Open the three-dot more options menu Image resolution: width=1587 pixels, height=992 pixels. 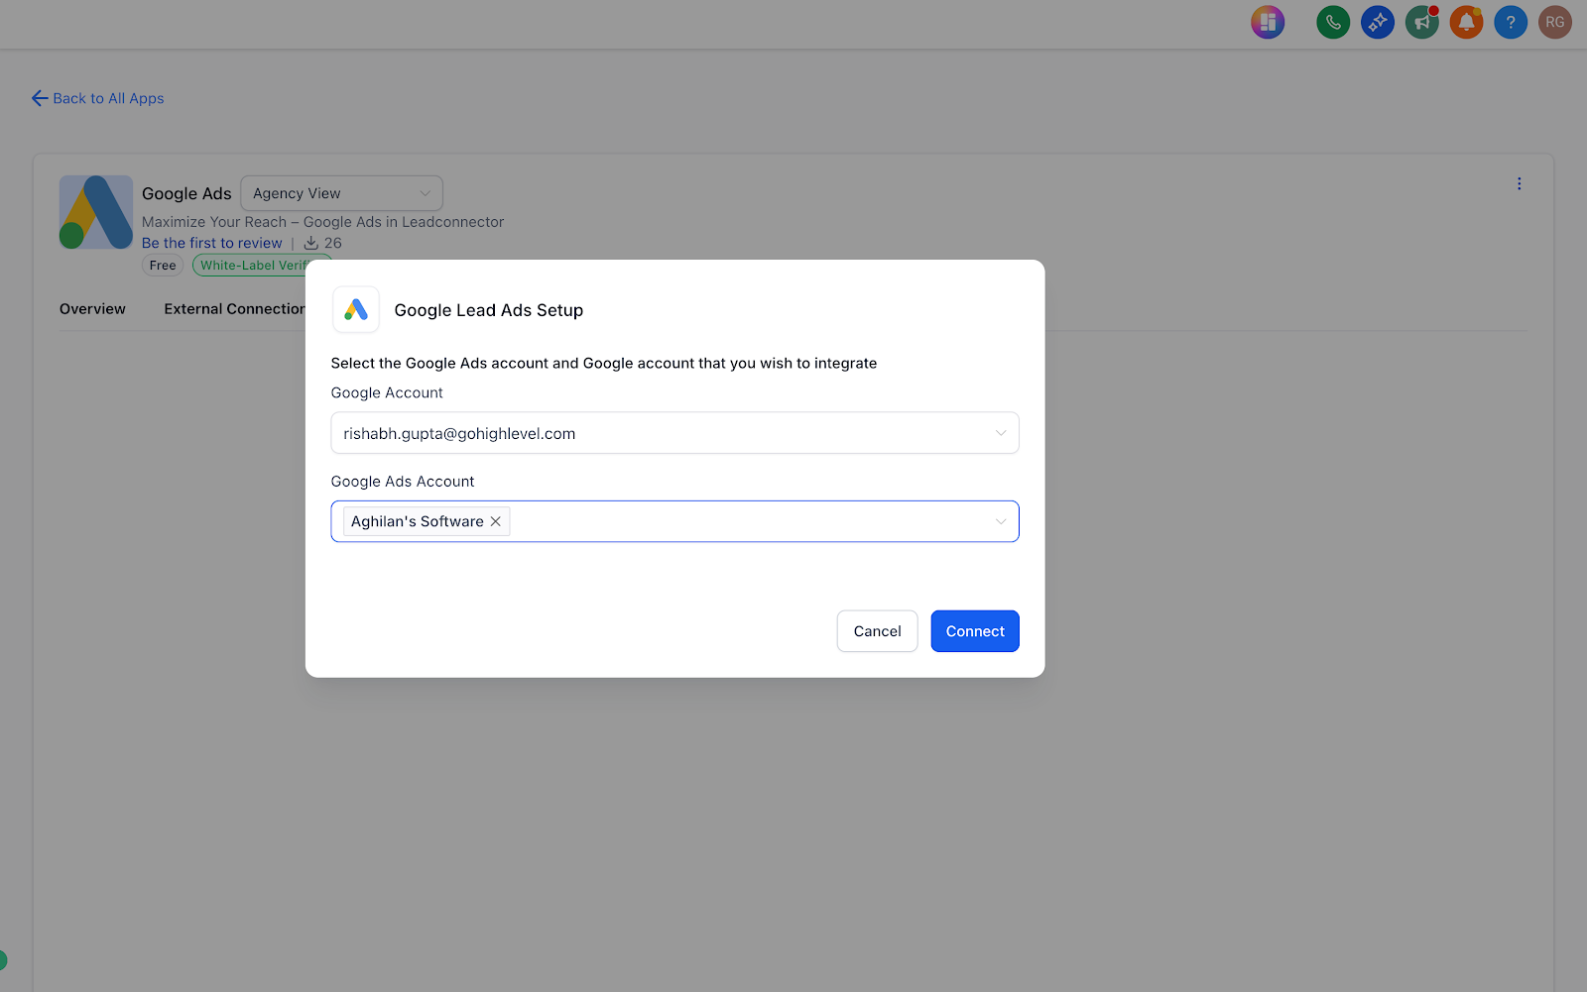pos(1519,183)
